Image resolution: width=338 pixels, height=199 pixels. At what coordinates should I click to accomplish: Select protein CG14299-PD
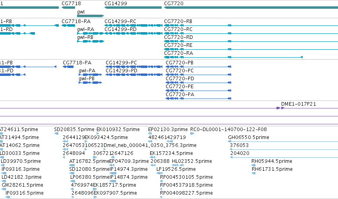tap(122, 71)
